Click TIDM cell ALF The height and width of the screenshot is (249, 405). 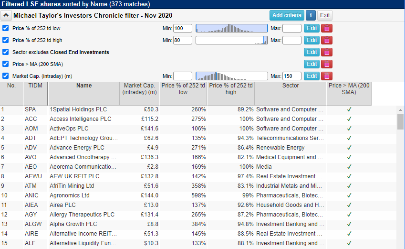coord(30,243)
